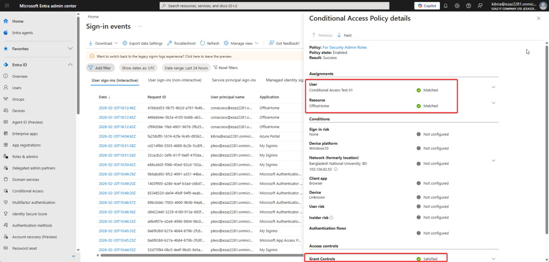Open Groups in the sidebar
Image resolution: width=549 pixels, height=262 pixels.
tap(18, 99)
